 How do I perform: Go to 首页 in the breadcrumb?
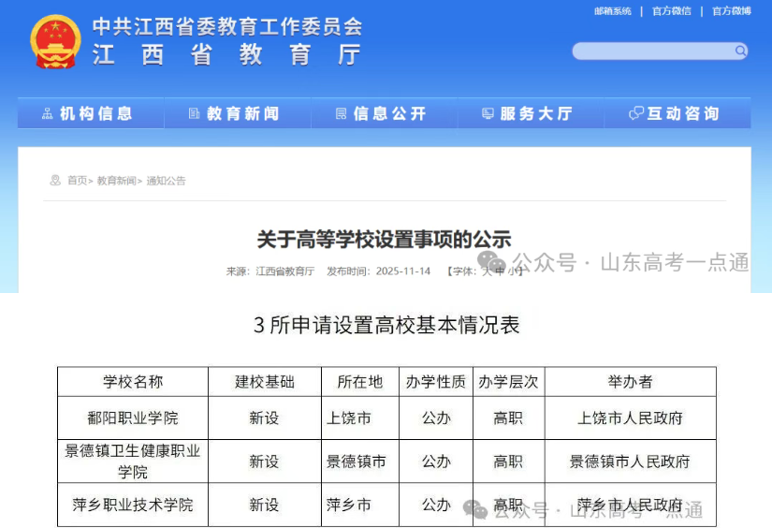click(77, 181)
